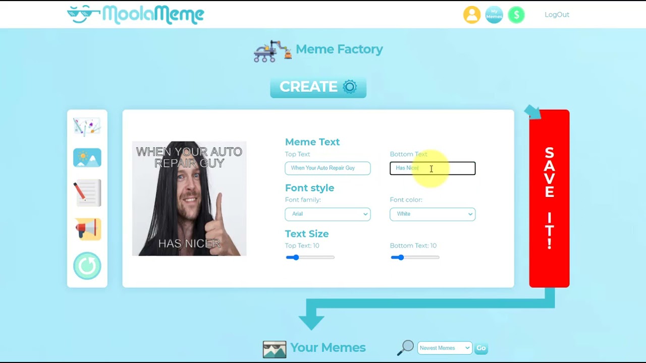The image size is (646, 363).
Task: Click the Text Size section heading
Action: coord(307,233)
